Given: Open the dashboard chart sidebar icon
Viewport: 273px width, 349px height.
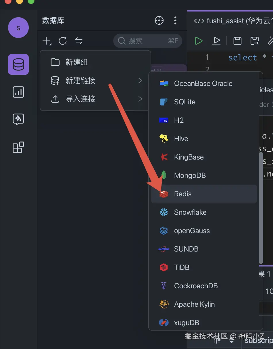Looking at the screenshot, I should pyautogui.click(x=18, y=92).
